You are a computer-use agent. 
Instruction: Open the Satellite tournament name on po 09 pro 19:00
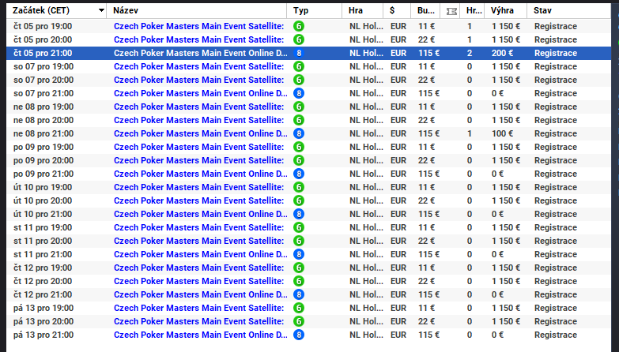(199, 147)
